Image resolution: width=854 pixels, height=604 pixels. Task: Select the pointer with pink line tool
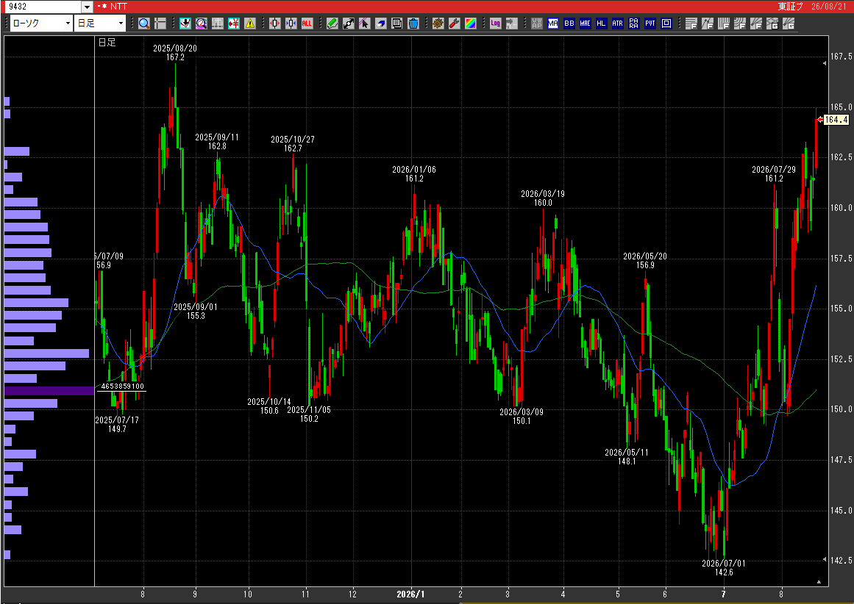coord(364,24)
